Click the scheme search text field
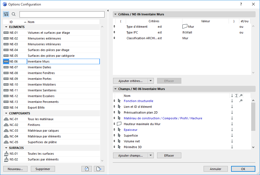The width and height of the screenshot is (260, 175). click(62, 14)
